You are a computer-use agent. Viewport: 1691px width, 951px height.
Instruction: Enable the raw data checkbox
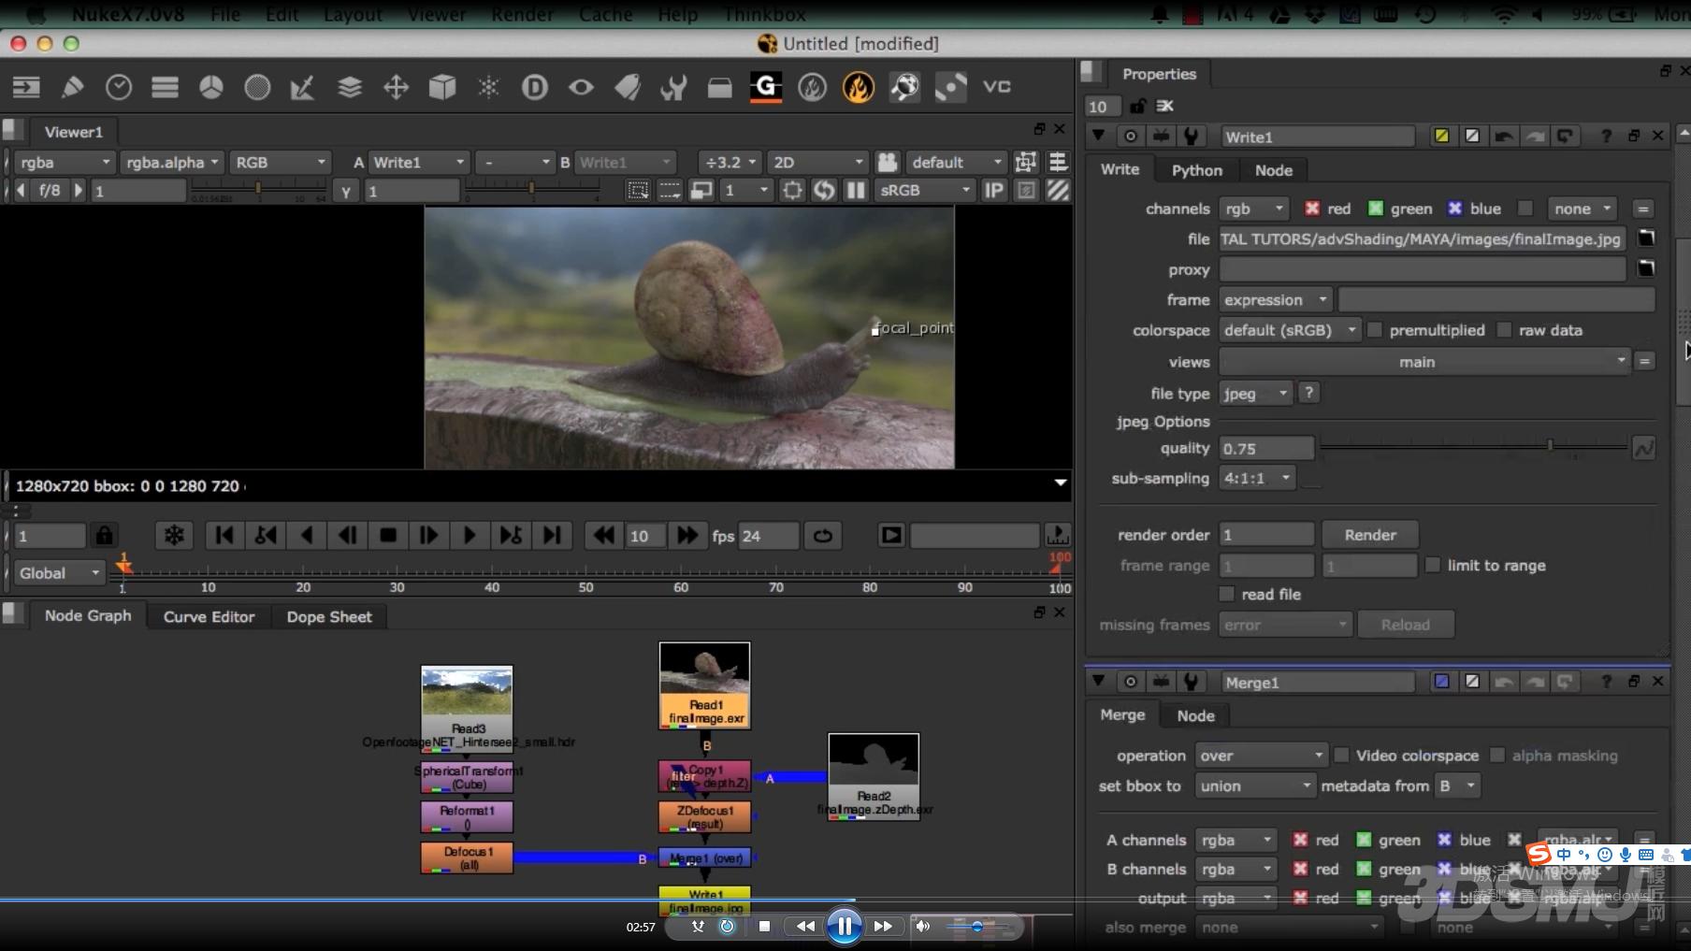1504,330
